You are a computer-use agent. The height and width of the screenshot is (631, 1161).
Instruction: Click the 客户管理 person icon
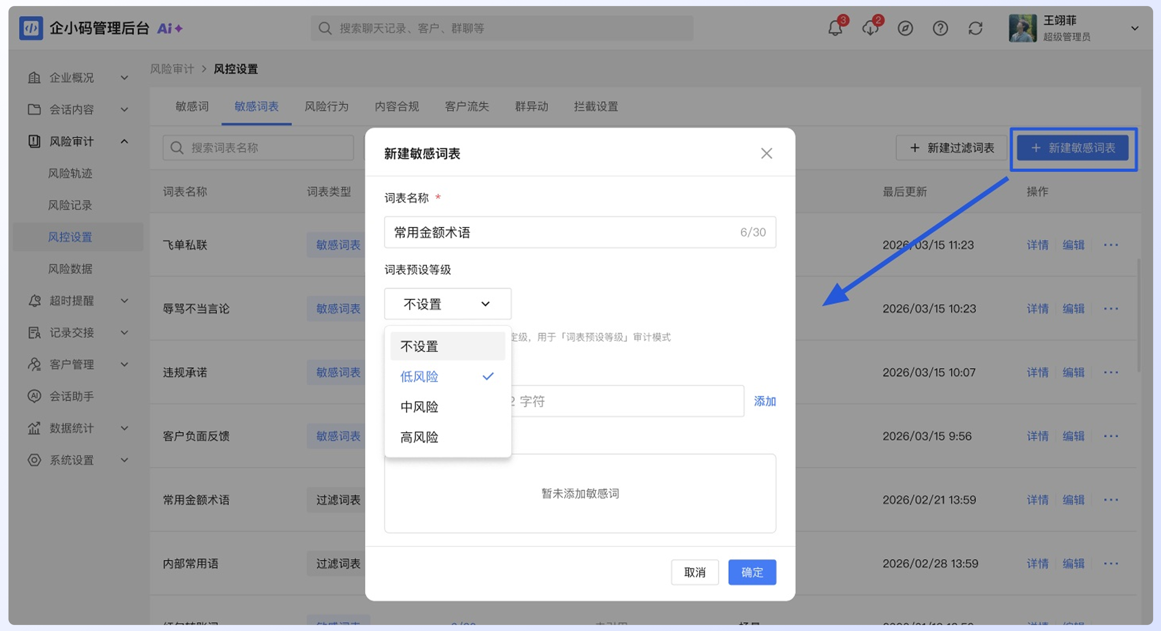tap(34, 364)
